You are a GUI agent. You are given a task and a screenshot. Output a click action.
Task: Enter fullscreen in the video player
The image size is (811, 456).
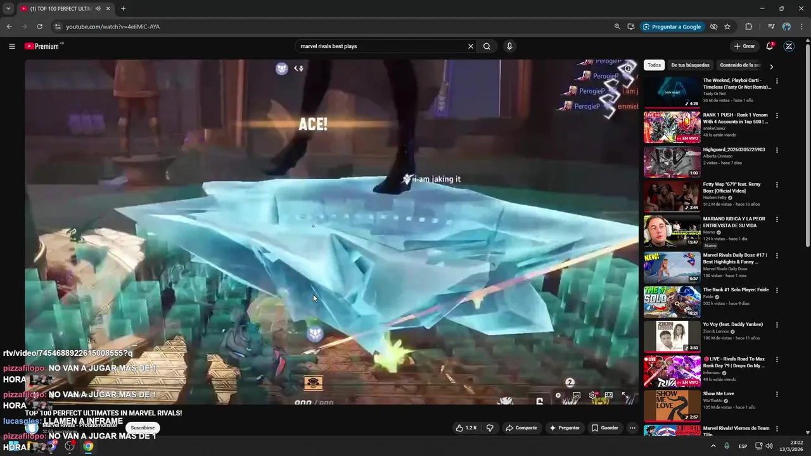(625, 395)
